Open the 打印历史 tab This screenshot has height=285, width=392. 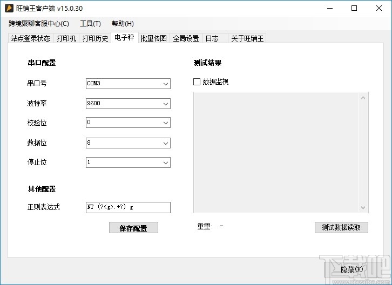tap(95, 38)
